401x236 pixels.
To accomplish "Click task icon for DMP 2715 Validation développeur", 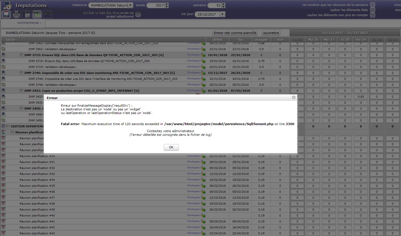I will click(x=3, y=67).
